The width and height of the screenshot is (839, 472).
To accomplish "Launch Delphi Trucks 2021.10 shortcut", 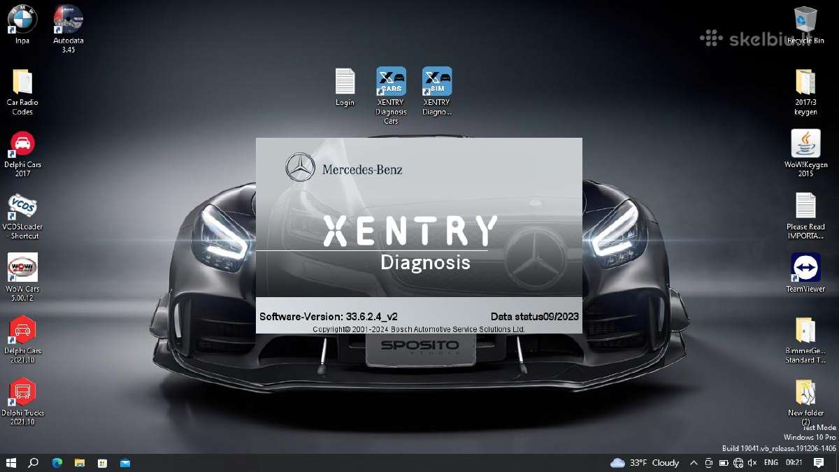I will click(x=22, y=402).
